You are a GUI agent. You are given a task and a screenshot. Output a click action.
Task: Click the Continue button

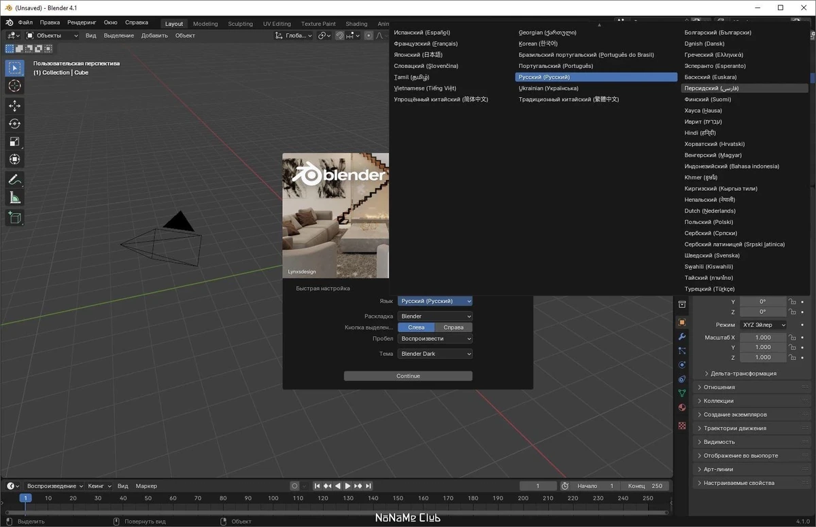[408, 376]
